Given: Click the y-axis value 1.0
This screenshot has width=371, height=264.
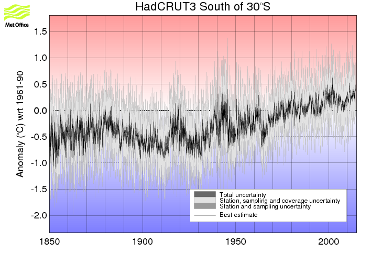Looking at the screenshot, I should coord(40,58).
